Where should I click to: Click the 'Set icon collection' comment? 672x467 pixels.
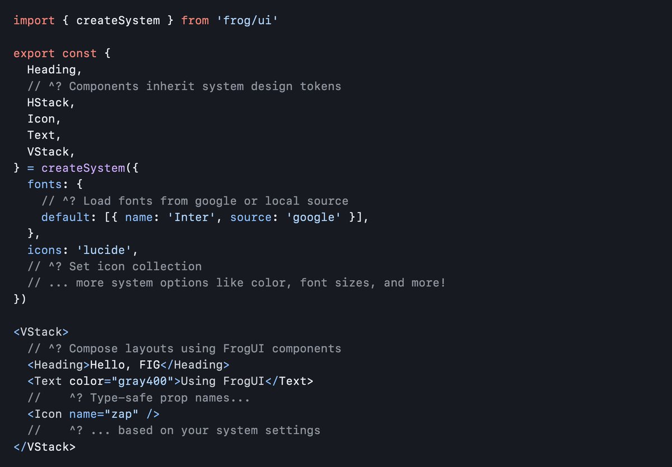[x=135, y=266]
